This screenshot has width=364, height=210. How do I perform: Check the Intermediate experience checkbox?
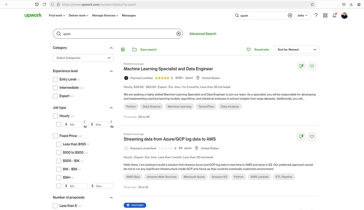(x=55, y=88)
